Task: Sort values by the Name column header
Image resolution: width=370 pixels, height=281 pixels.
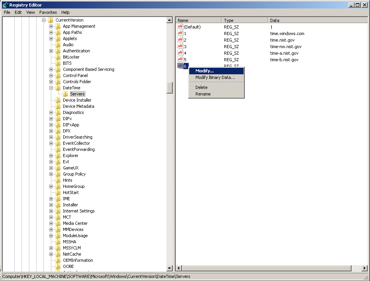Action: point(198,20)
